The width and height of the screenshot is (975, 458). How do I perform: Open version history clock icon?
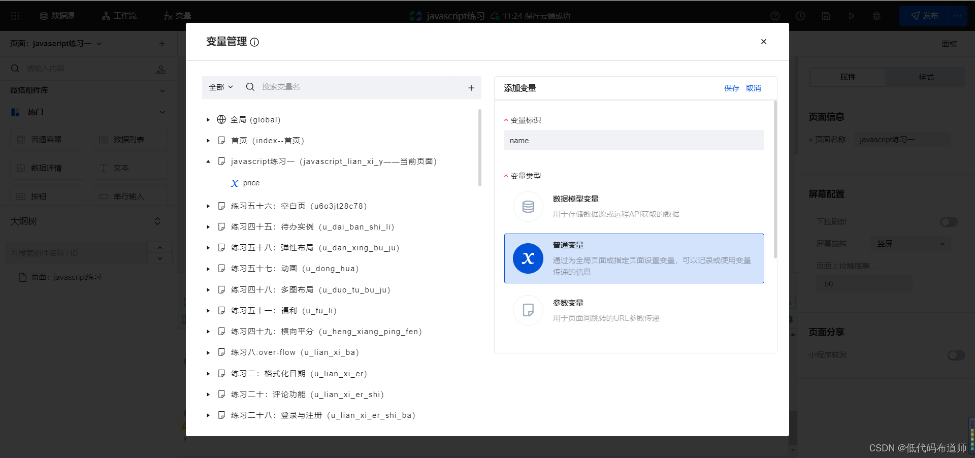tap(800, 16)
